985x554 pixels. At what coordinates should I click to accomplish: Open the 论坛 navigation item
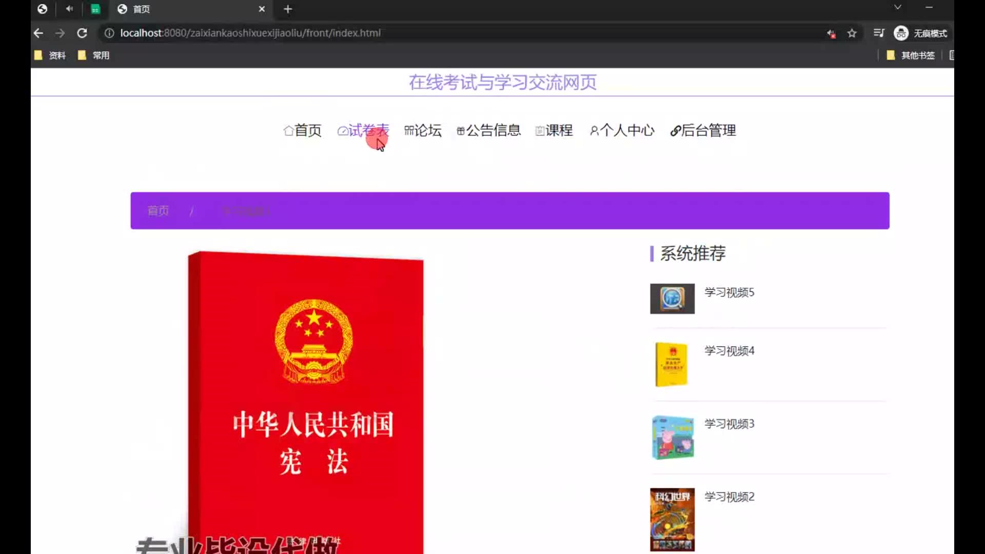tap(423, 131)
